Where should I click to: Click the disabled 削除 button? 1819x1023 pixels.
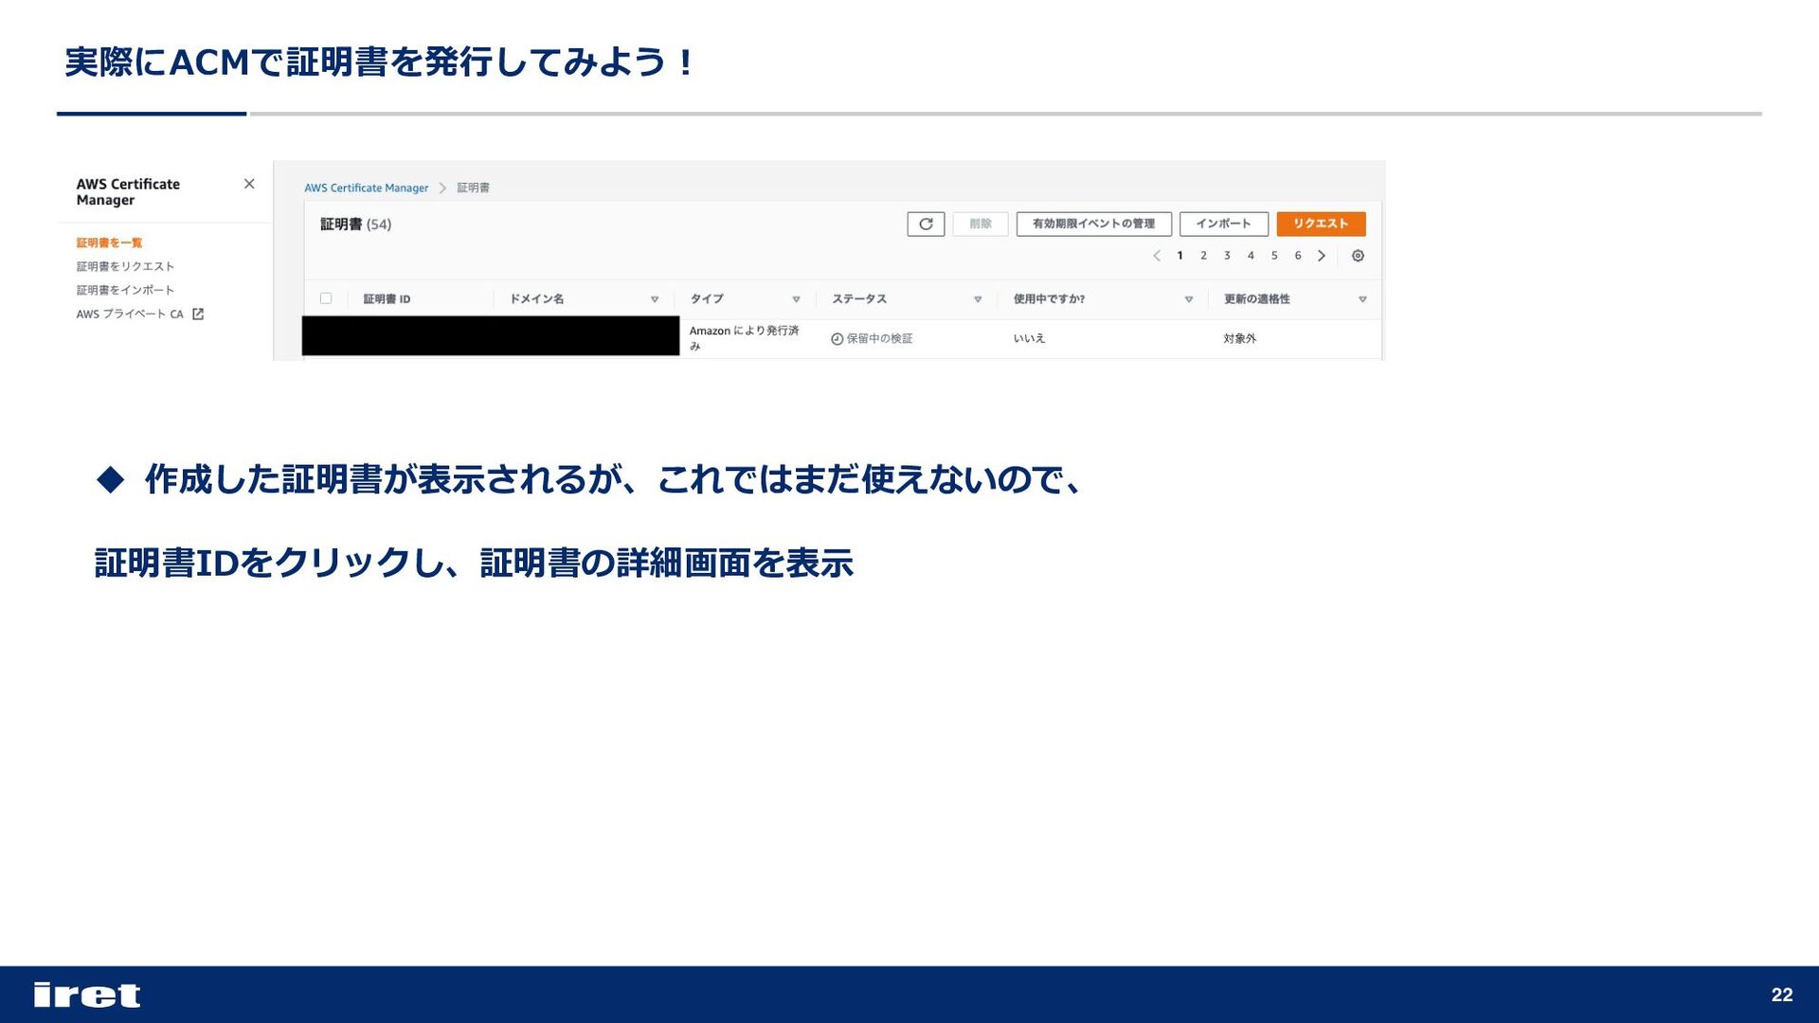click(x=980, y=224)
